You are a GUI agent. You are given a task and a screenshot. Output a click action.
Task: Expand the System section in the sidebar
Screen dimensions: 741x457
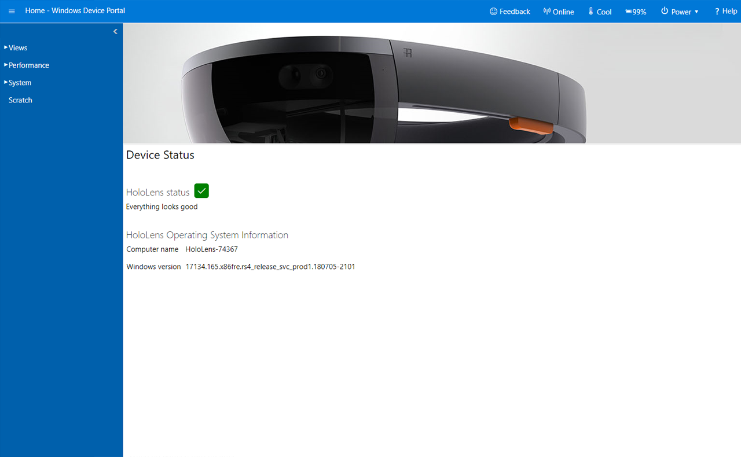pyautogui.click(x=20, y=83)
